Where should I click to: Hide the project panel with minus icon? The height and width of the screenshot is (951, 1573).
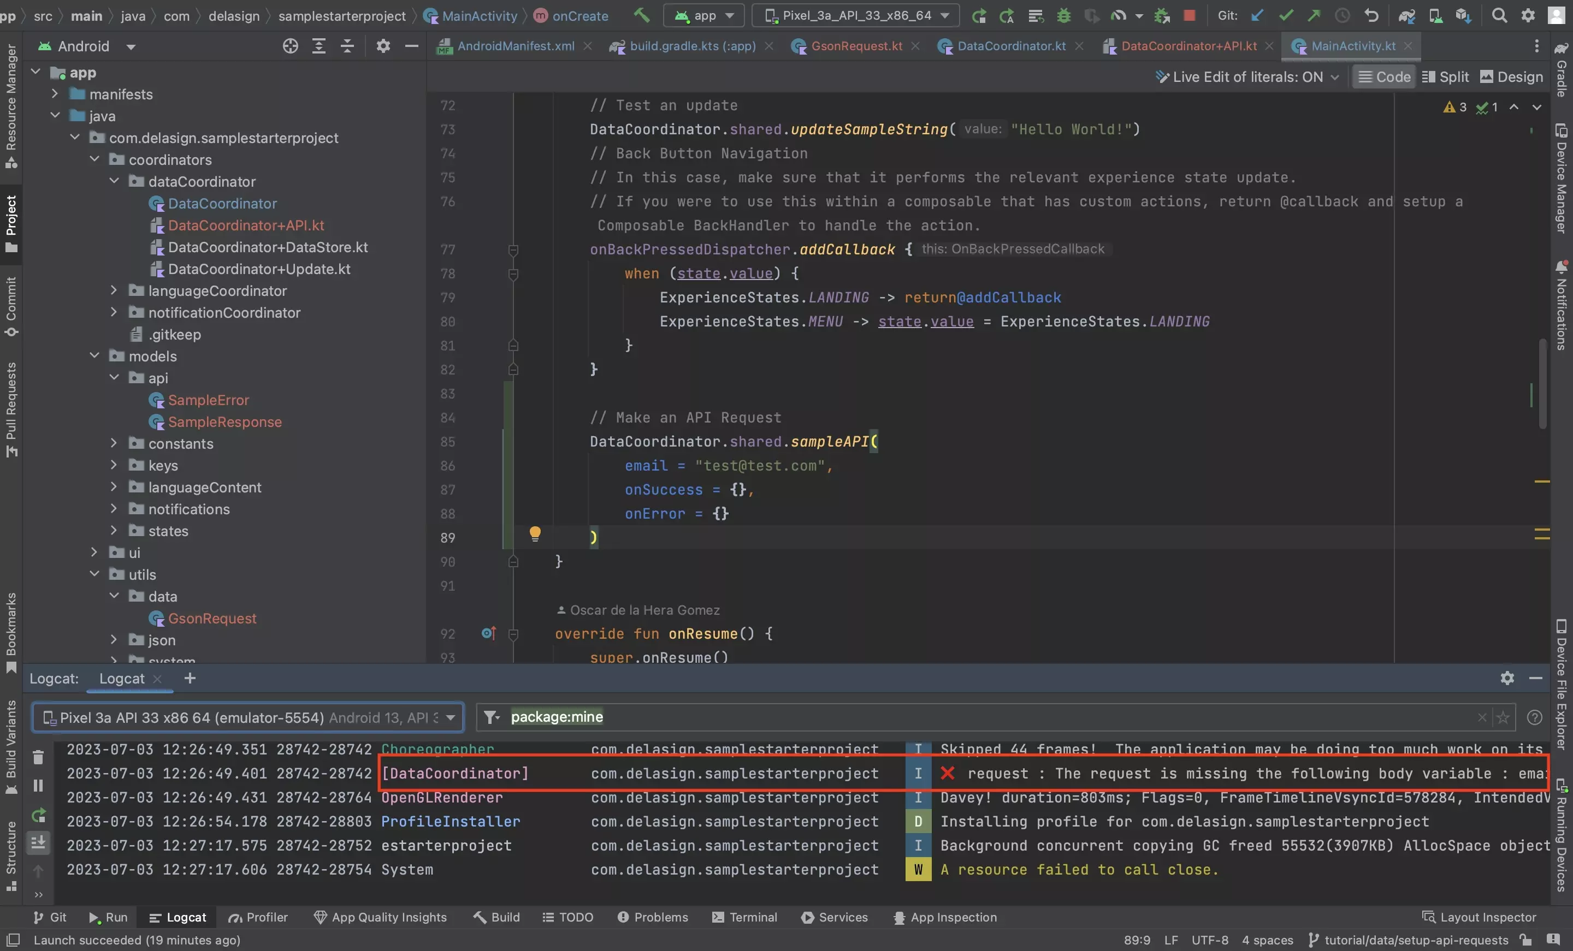pyautogui.click(x=412, y=46)
